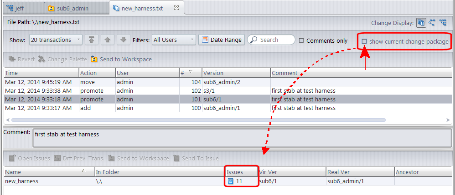The width and height of the screenshot is (455, 195).
Task: Click the first Change Display mode icon
Action: [x=421, y=23]
